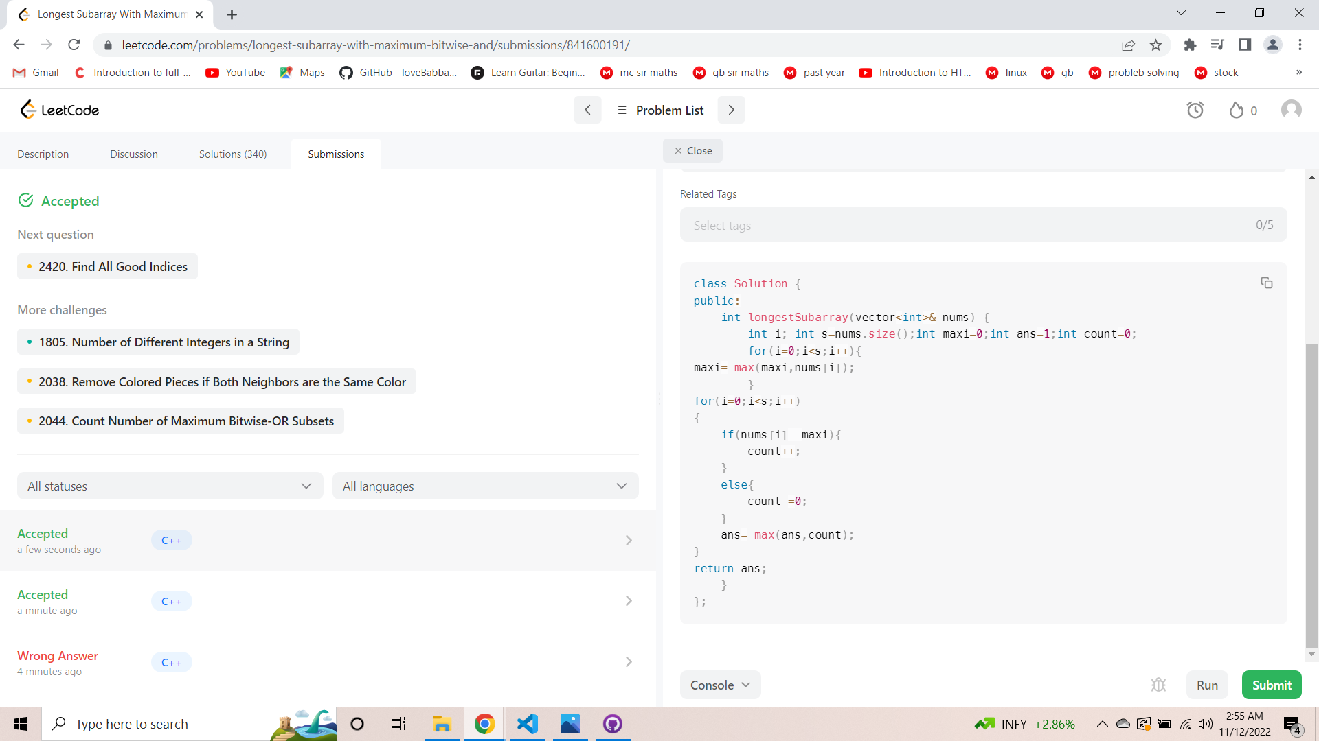Launch VS Code from the taskbar
Screen dimensions: 1319x741
(x=527, y=724)
